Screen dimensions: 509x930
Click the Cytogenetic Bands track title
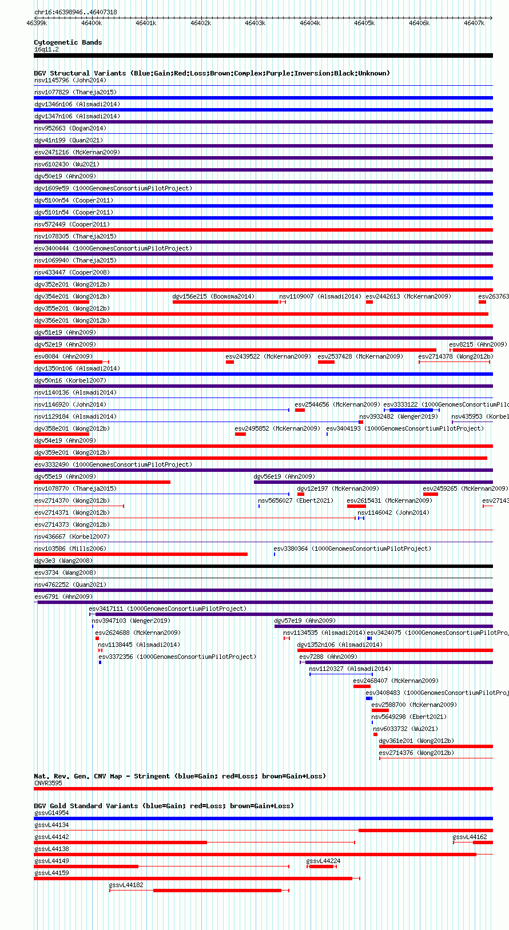[x=68, y=42]
